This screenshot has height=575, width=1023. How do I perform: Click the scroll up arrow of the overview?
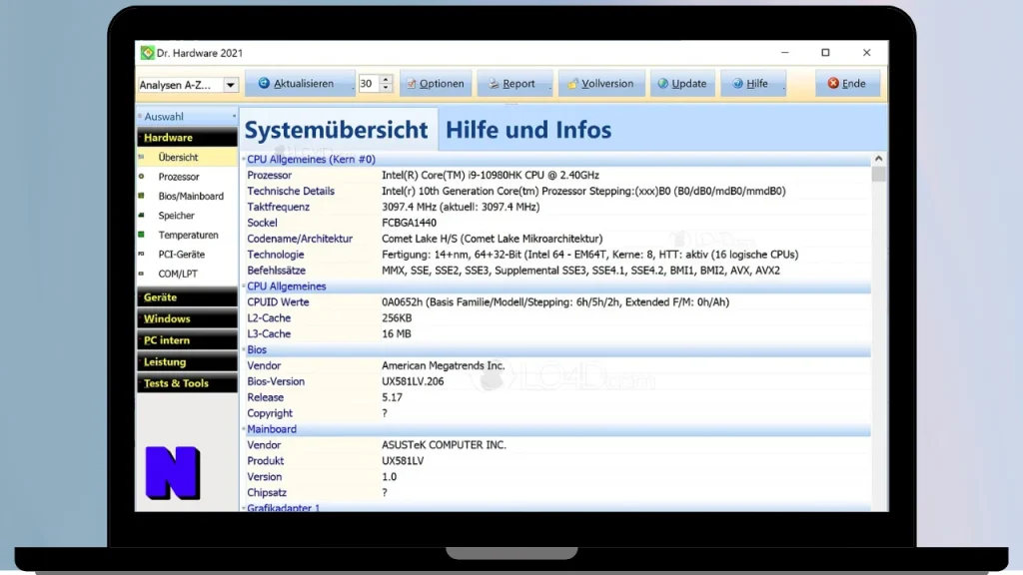coord(879,159)
